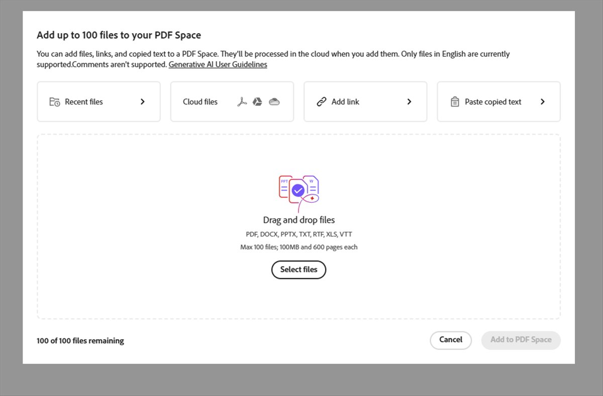Image resolution: width=603 pixels, height=396 pixels.
Task: Click the clipboard paste icon
Action: pos(455,102)
